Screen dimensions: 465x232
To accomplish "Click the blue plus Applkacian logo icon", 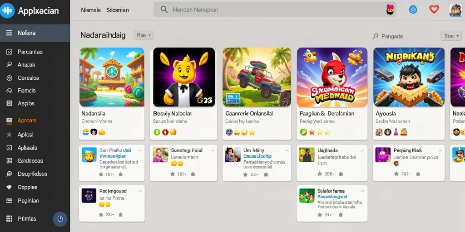I will click(7, 11).
